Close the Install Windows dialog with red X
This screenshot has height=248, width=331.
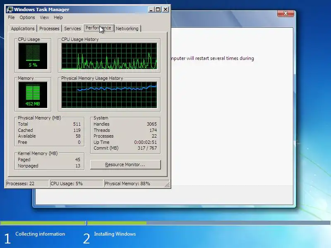285,13
